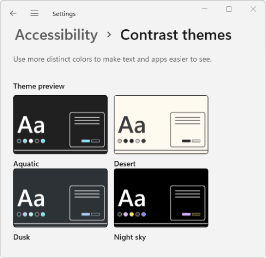Click the Theme preview heading
Viewport: 266px width, 258px height.
point(39,86)
